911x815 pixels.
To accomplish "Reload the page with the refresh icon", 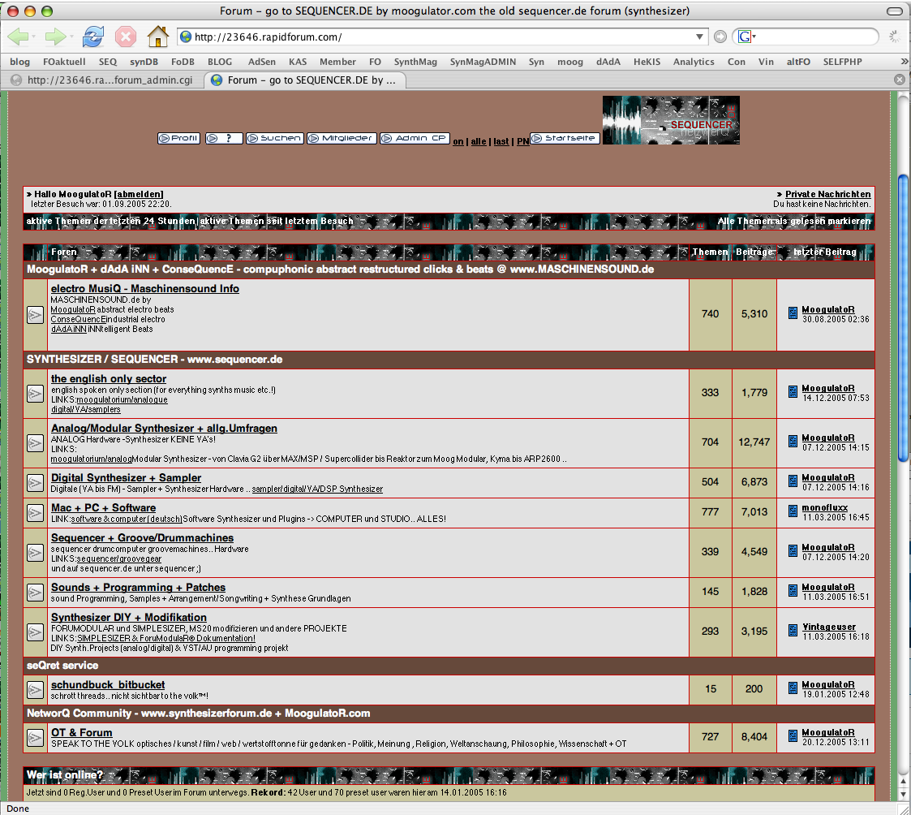I will pyautogui.click(x=93, y=37).
